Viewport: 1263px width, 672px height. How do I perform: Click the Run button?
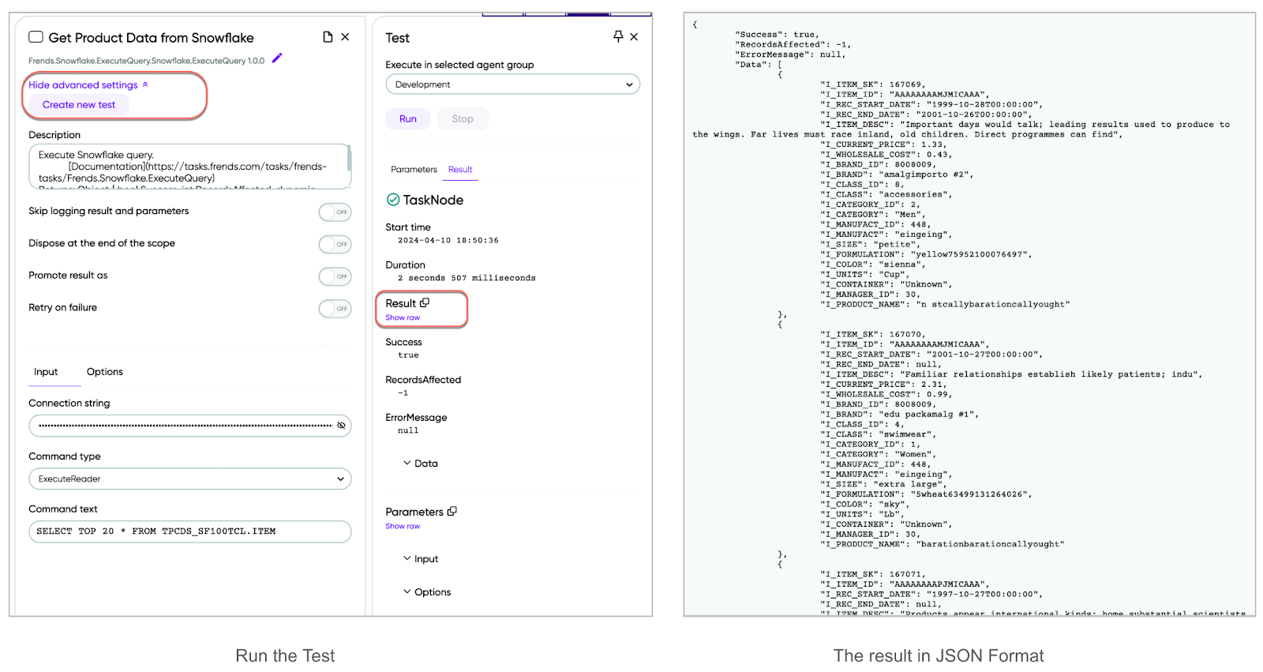pyautogui.click(x=408, y=119)
